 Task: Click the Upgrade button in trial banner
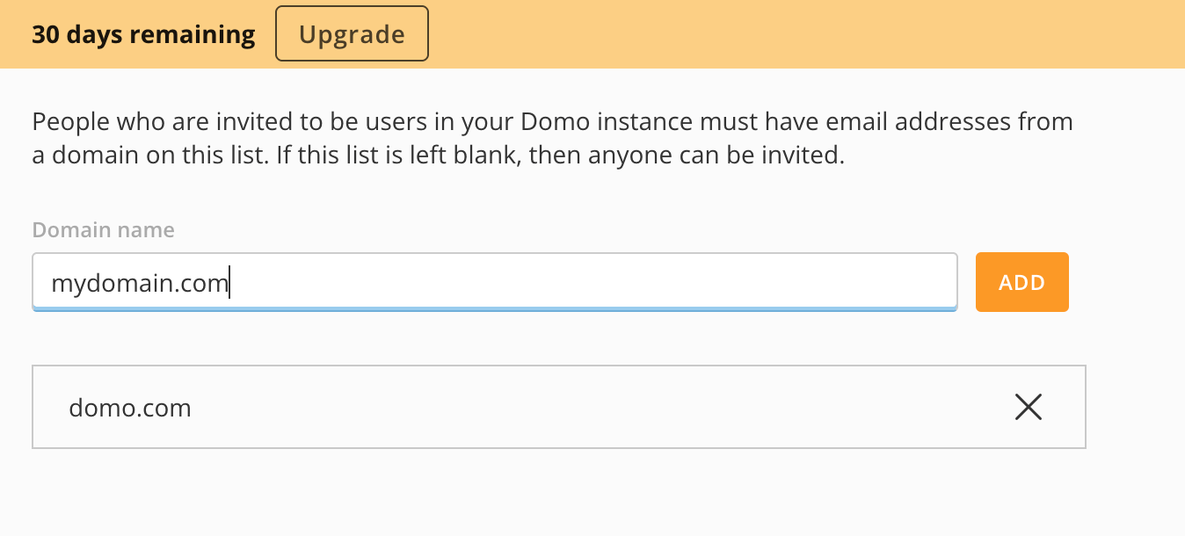pos(352,34)
